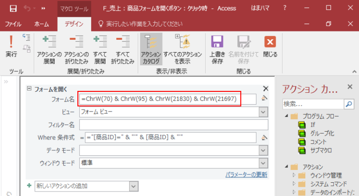359x196 pixels.
Task: Click 上書き保存 to save macro
Action: click(x=217, y=50)
